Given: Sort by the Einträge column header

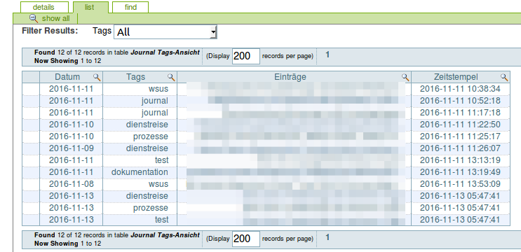Looking at the screenshot, I should [x=290, y=77].
